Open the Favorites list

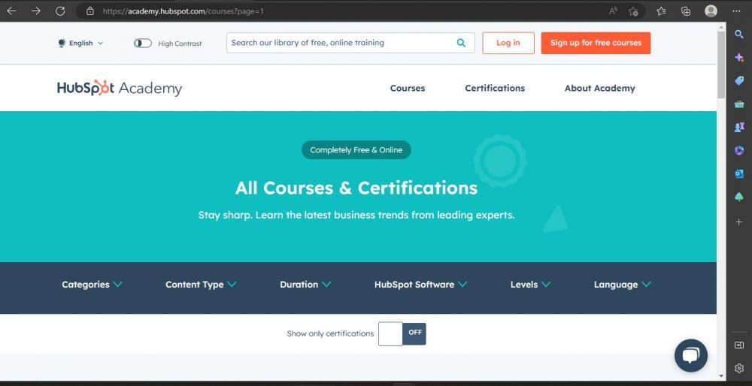click(661, 11)
